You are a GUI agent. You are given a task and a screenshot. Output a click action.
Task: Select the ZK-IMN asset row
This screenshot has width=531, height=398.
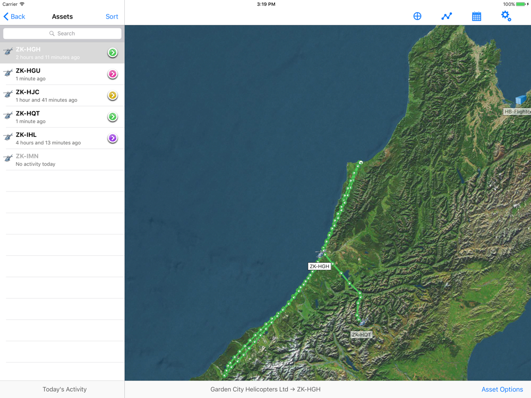pos(62,159)
